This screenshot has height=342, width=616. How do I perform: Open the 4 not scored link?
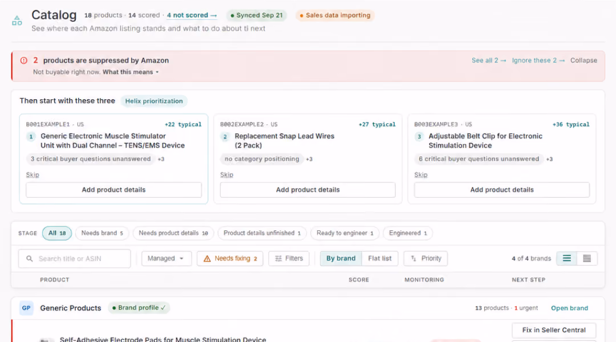pos(192,15)
